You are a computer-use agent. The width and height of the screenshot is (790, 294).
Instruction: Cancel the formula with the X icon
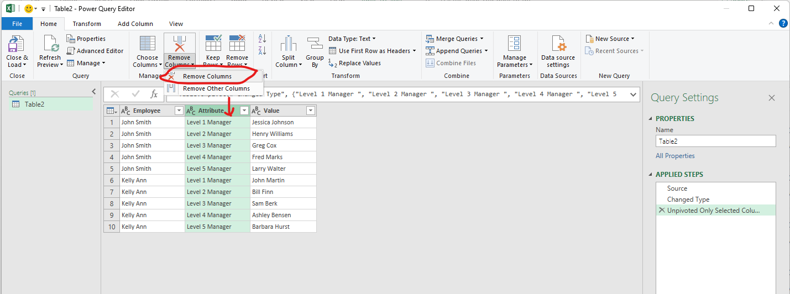click(115, 95)
